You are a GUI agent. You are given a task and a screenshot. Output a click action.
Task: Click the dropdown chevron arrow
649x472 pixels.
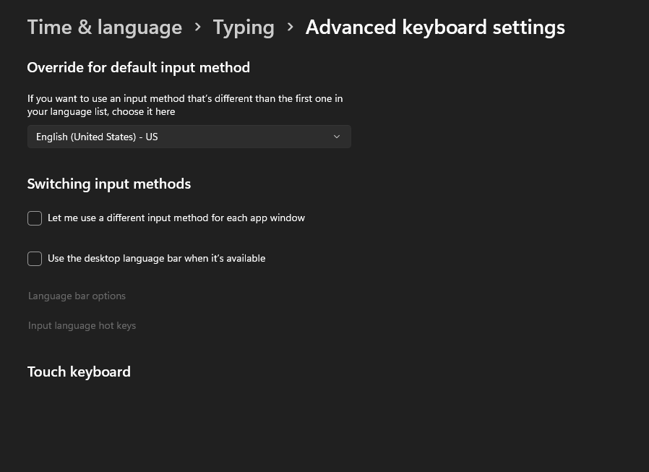[x=337, y=137]
